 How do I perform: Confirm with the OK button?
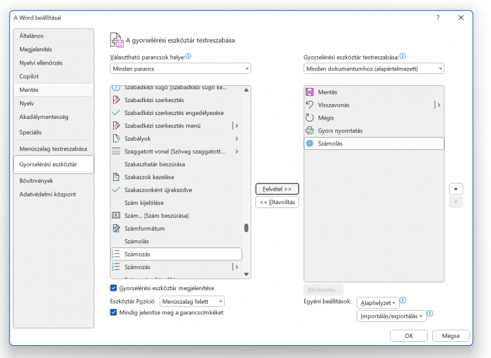409,336
